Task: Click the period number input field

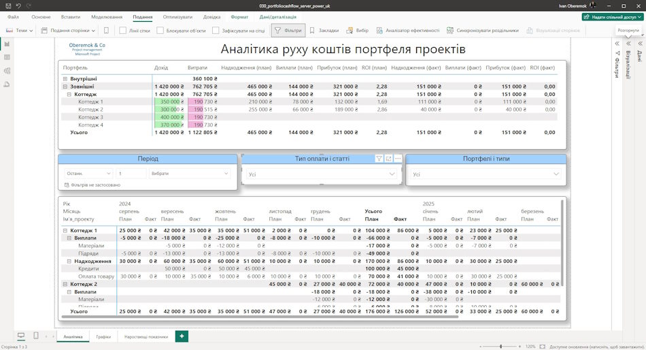Action: pos(131,174)
